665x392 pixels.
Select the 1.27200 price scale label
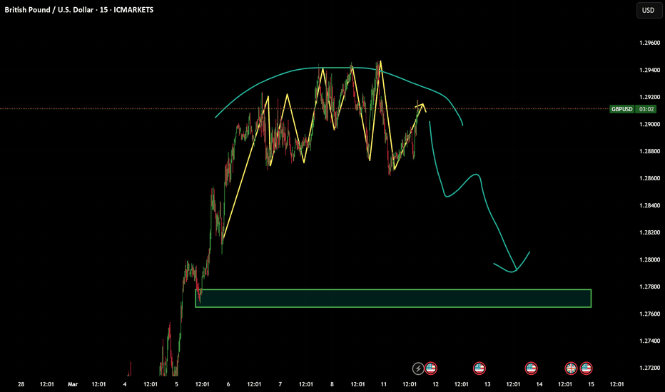650,368
